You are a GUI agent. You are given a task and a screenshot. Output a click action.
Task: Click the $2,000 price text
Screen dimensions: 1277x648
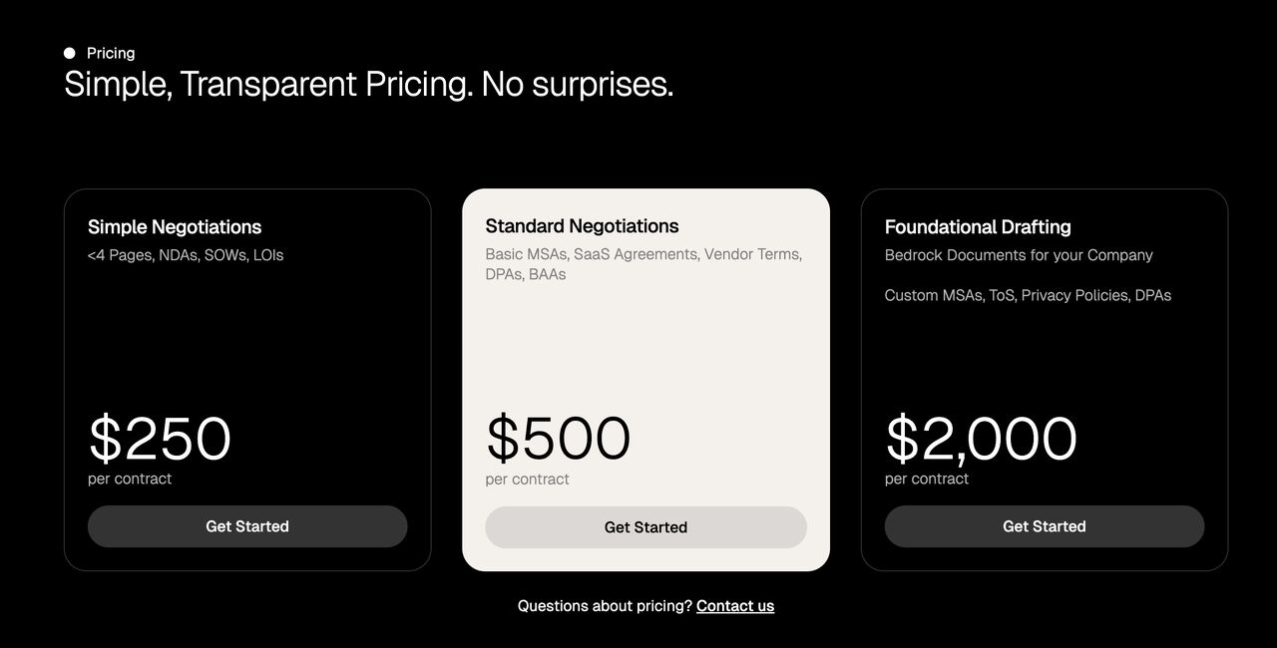[981, 440]
